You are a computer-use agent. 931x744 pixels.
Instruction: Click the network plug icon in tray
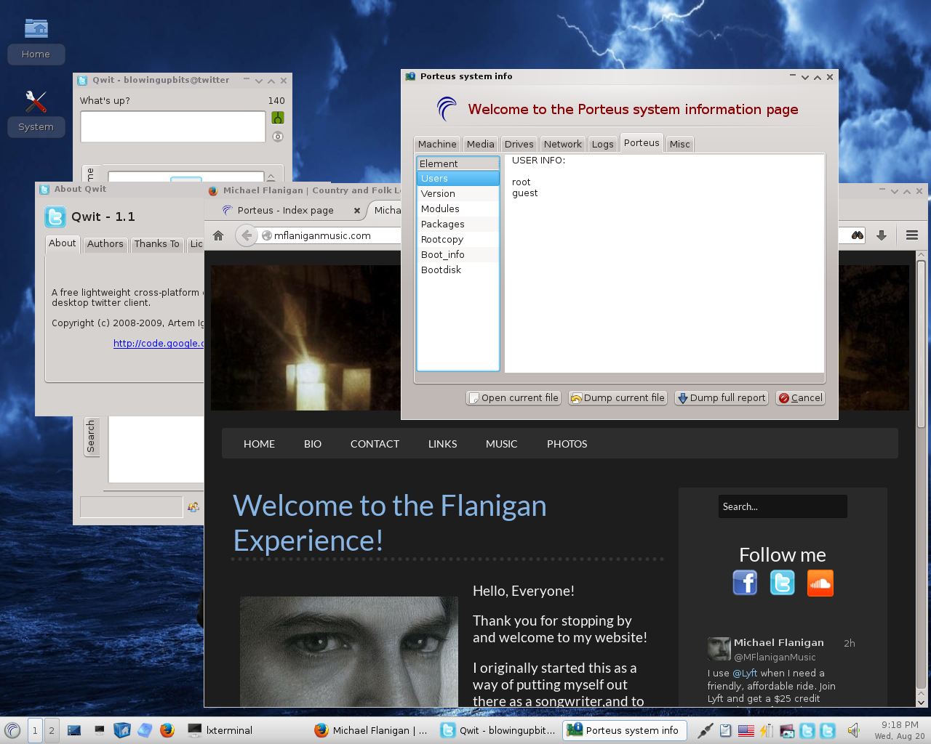tap(705, 730)
